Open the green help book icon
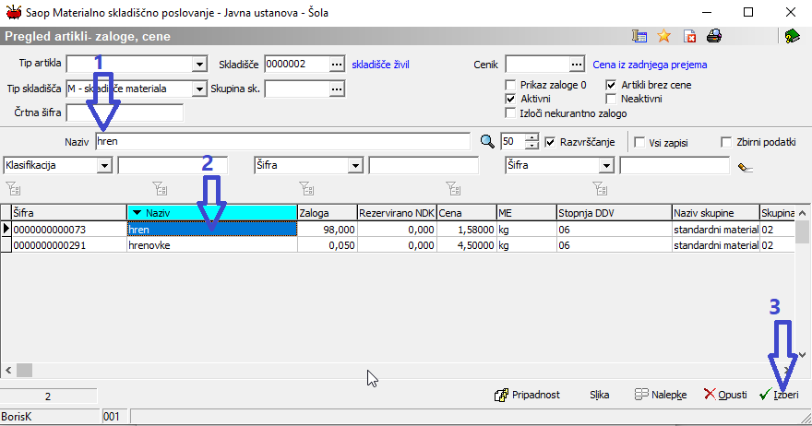Screen dimensions: 812x426 pos(793,36)
